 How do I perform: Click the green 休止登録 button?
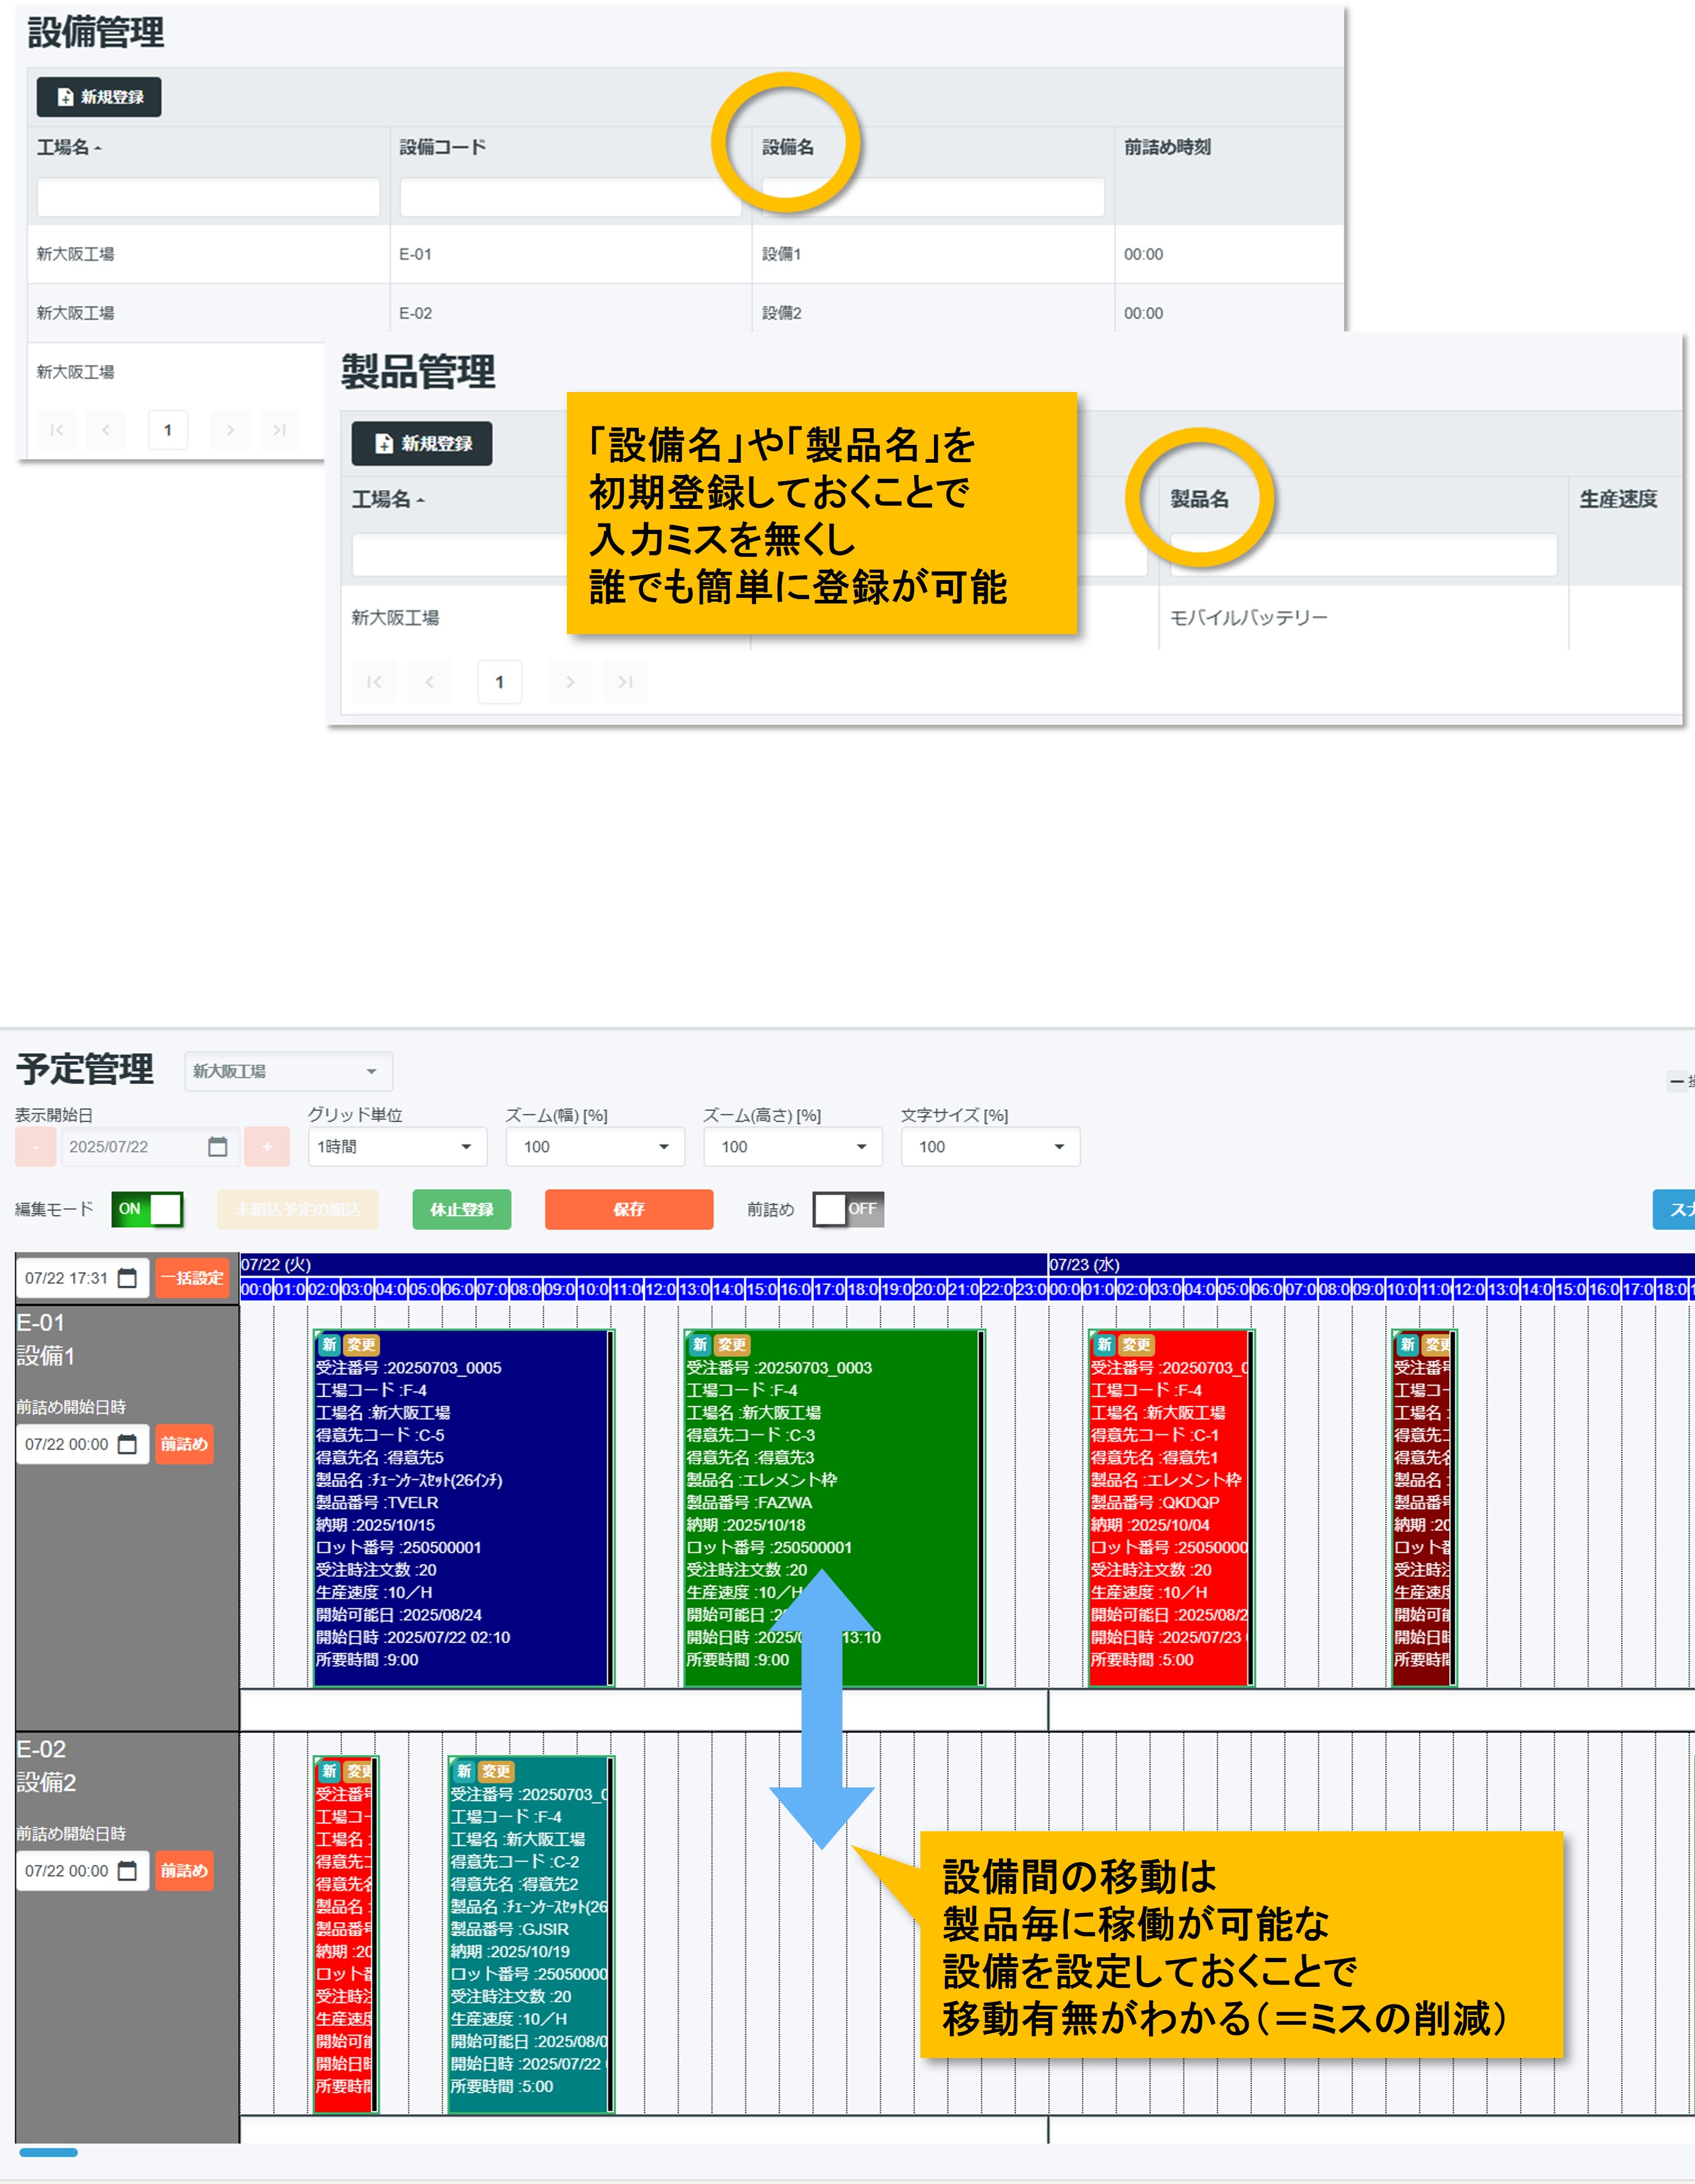point(461,1209)
